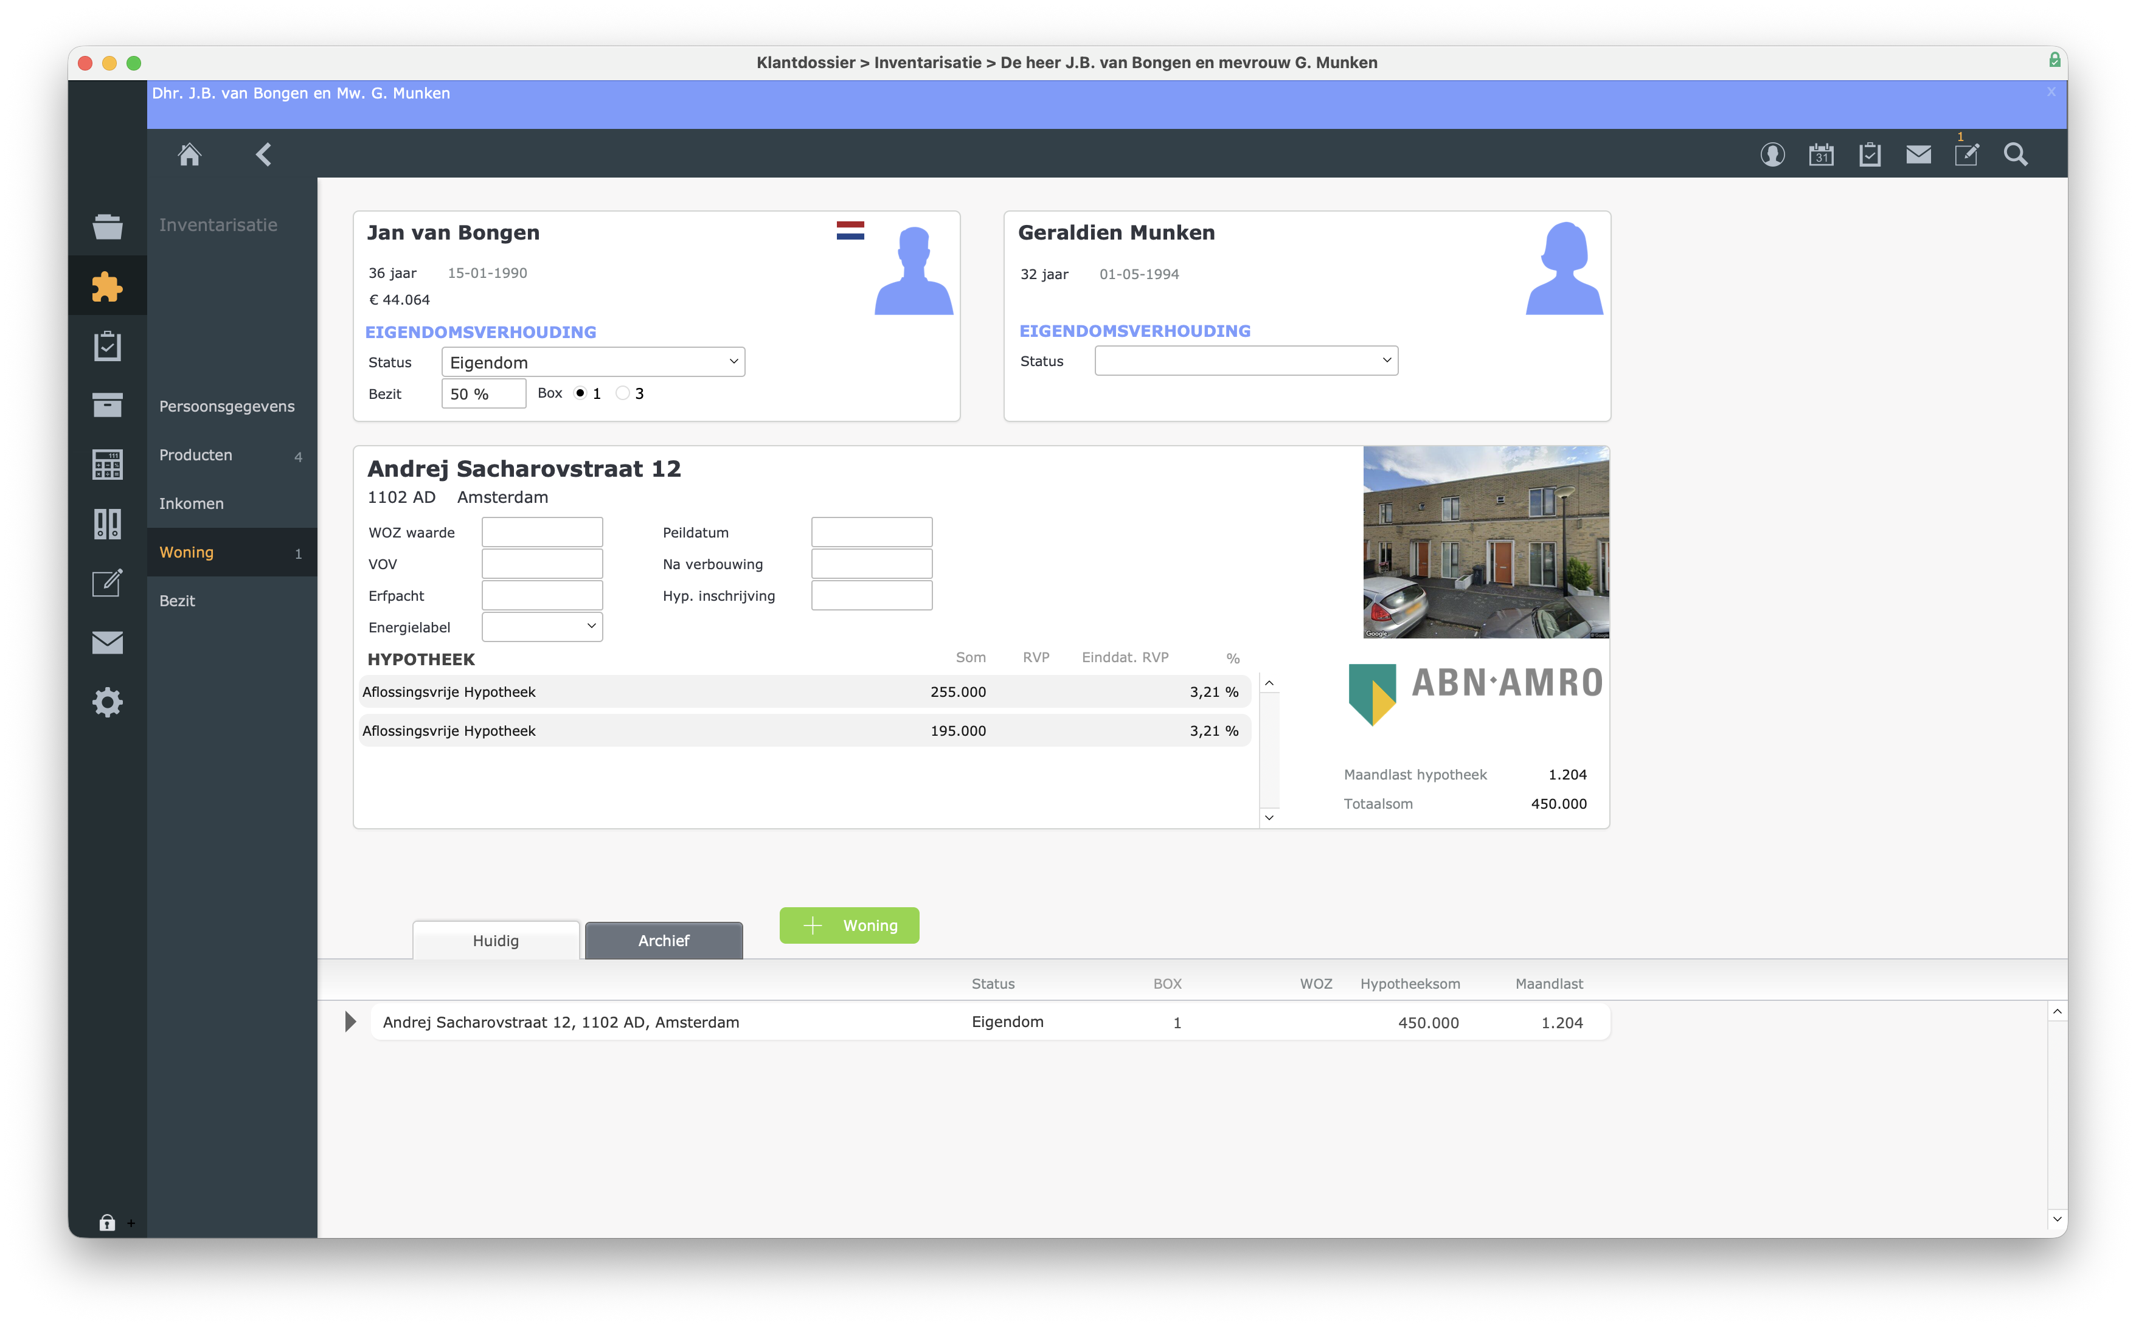
Task: Open the calendar icon in top toolbar
Action: [x=1821, y=154]
